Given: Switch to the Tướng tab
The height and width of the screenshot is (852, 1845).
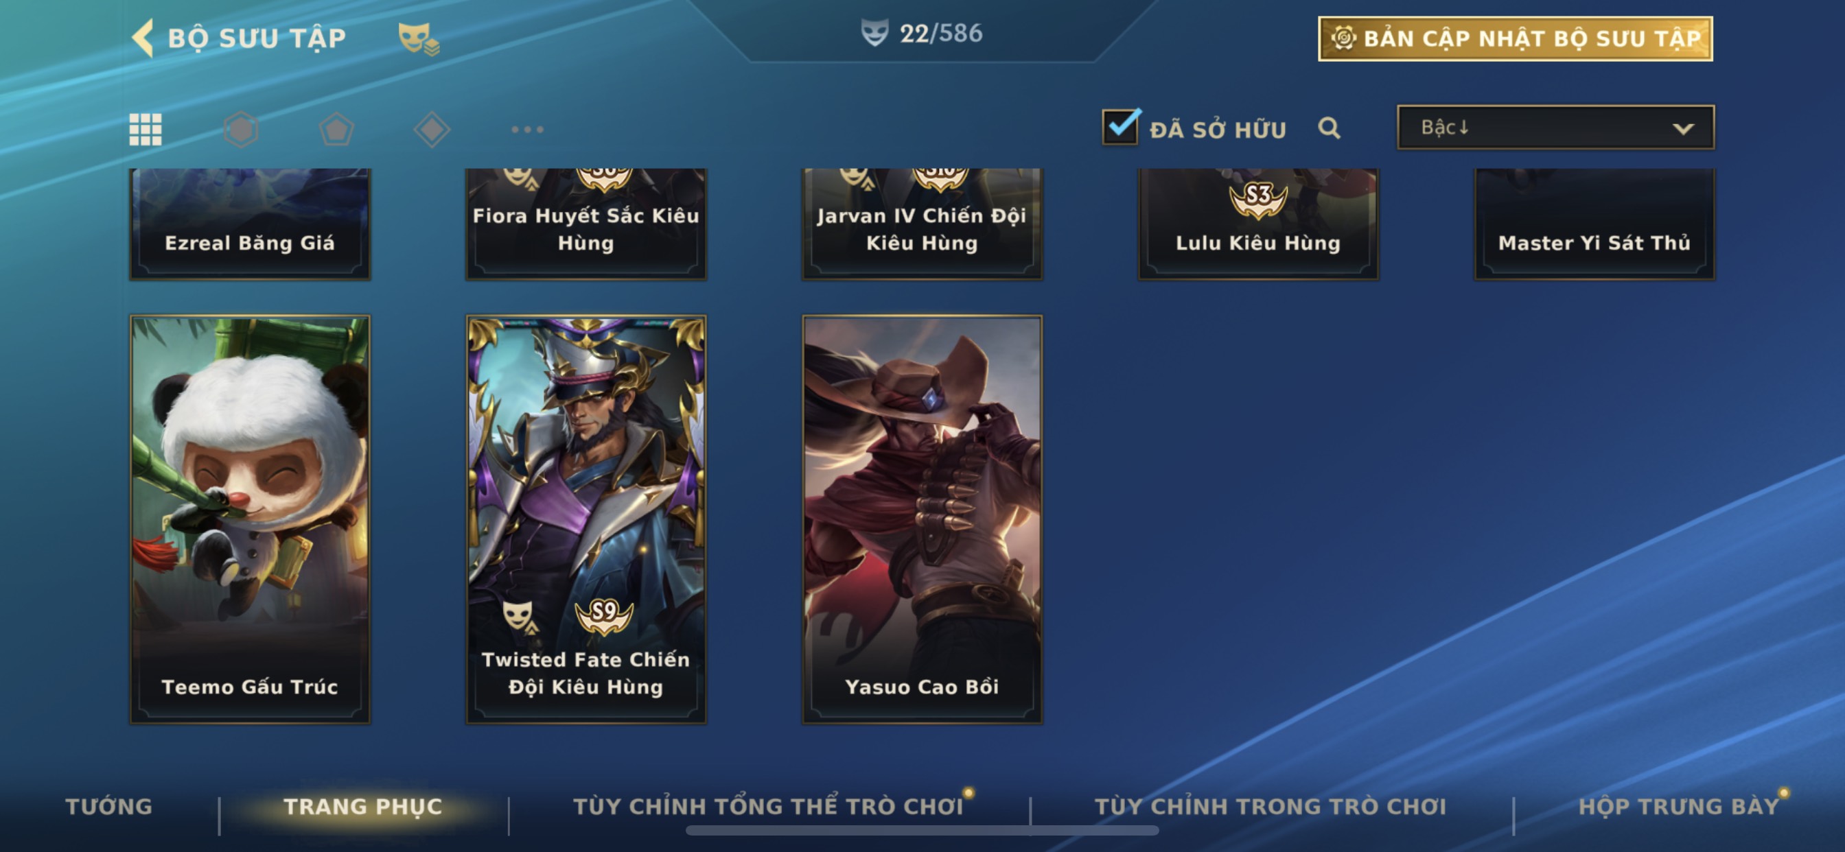Looking at the screenshot, I should (109, 806).
